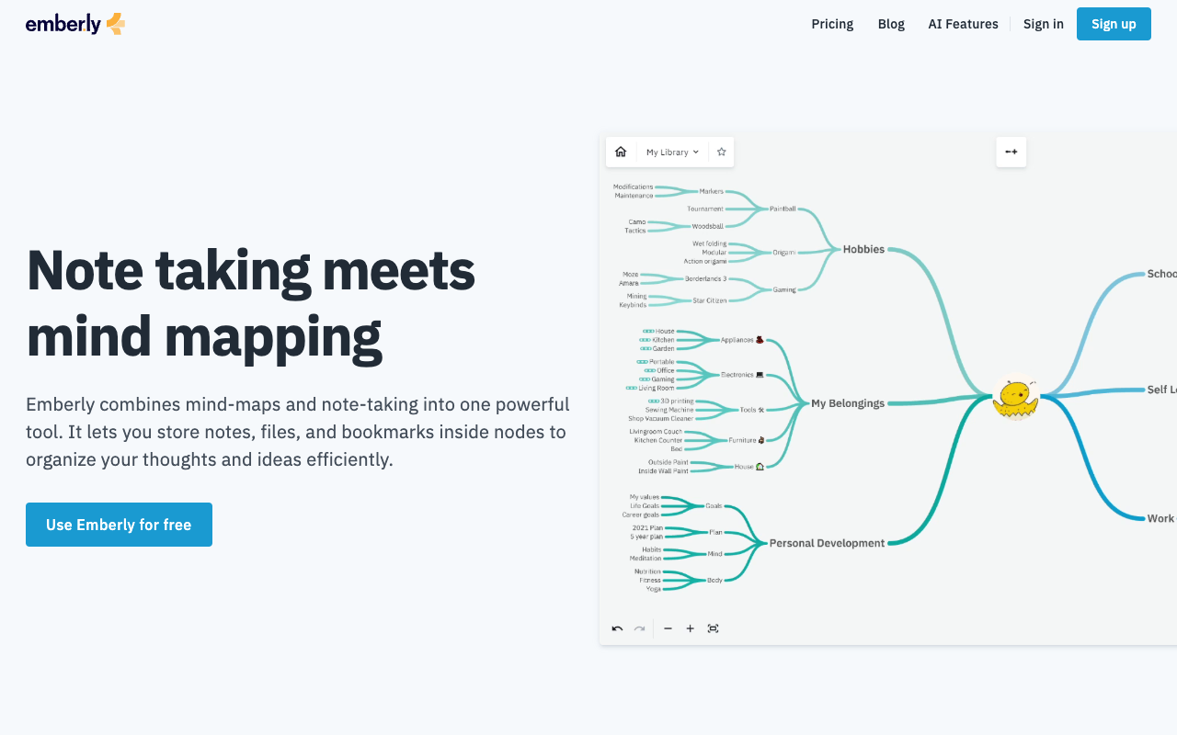This screenshot has width=1177, height=735.
Task: Select the My Belongings node
Action: [847, 402]
